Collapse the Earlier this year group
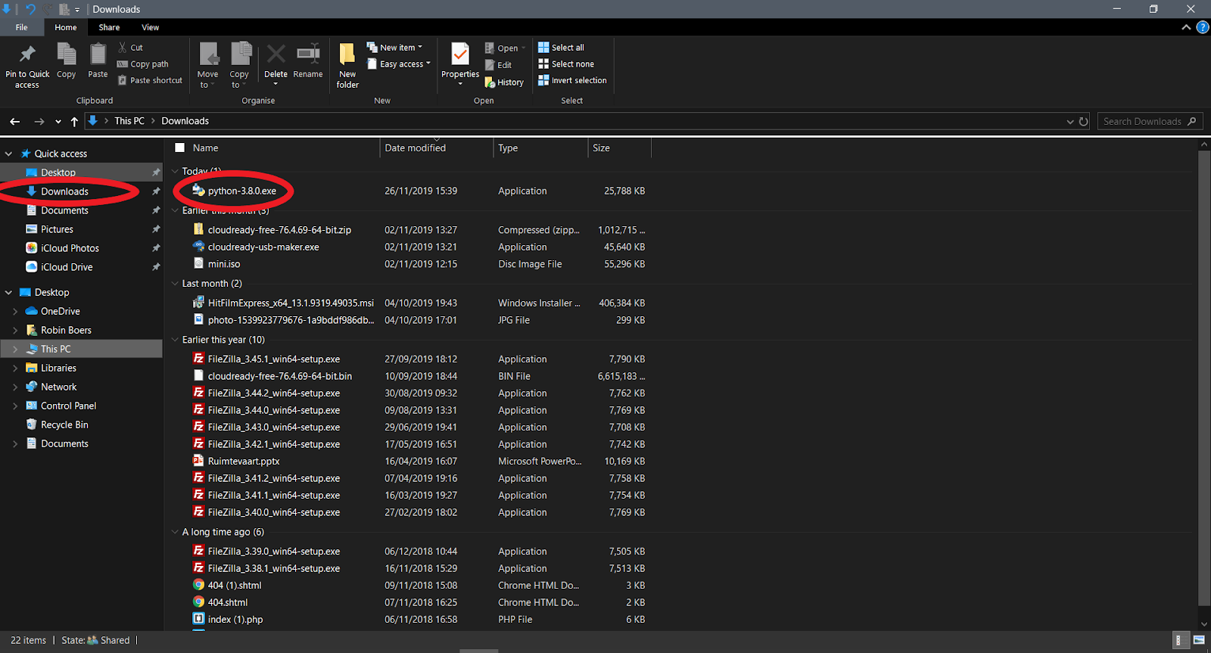The height and width of the screenshot is (653, 1211). (x=175, y=340)
